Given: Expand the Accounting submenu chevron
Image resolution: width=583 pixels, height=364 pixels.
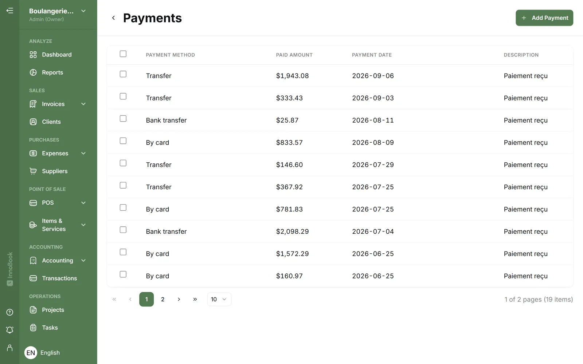Looking at the screenshot, I should pyautogui.click(x=83, y=261).
